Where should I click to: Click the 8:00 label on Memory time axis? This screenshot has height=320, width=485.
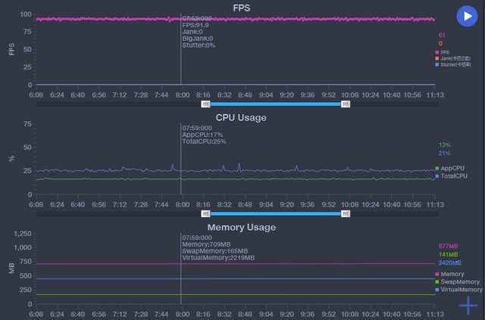(x=182, y=313)
